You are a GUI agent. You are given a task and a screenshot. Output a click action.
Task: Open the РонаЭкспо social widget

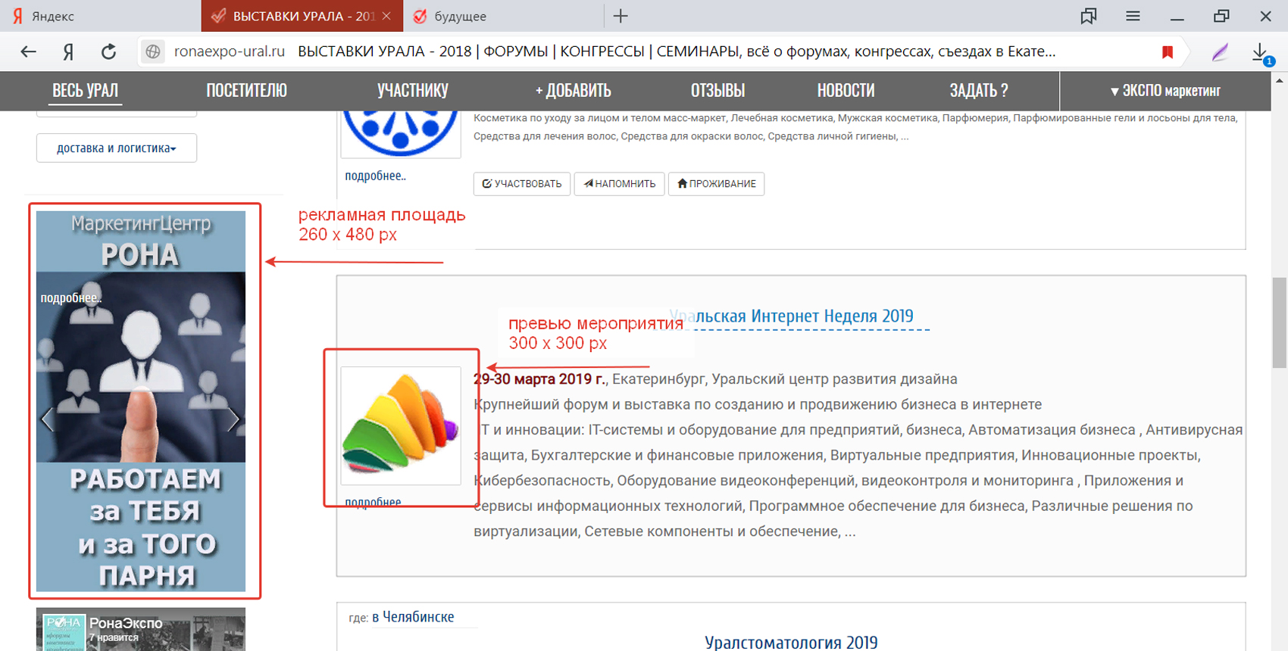pyautogui.click(x=141, y=629)
